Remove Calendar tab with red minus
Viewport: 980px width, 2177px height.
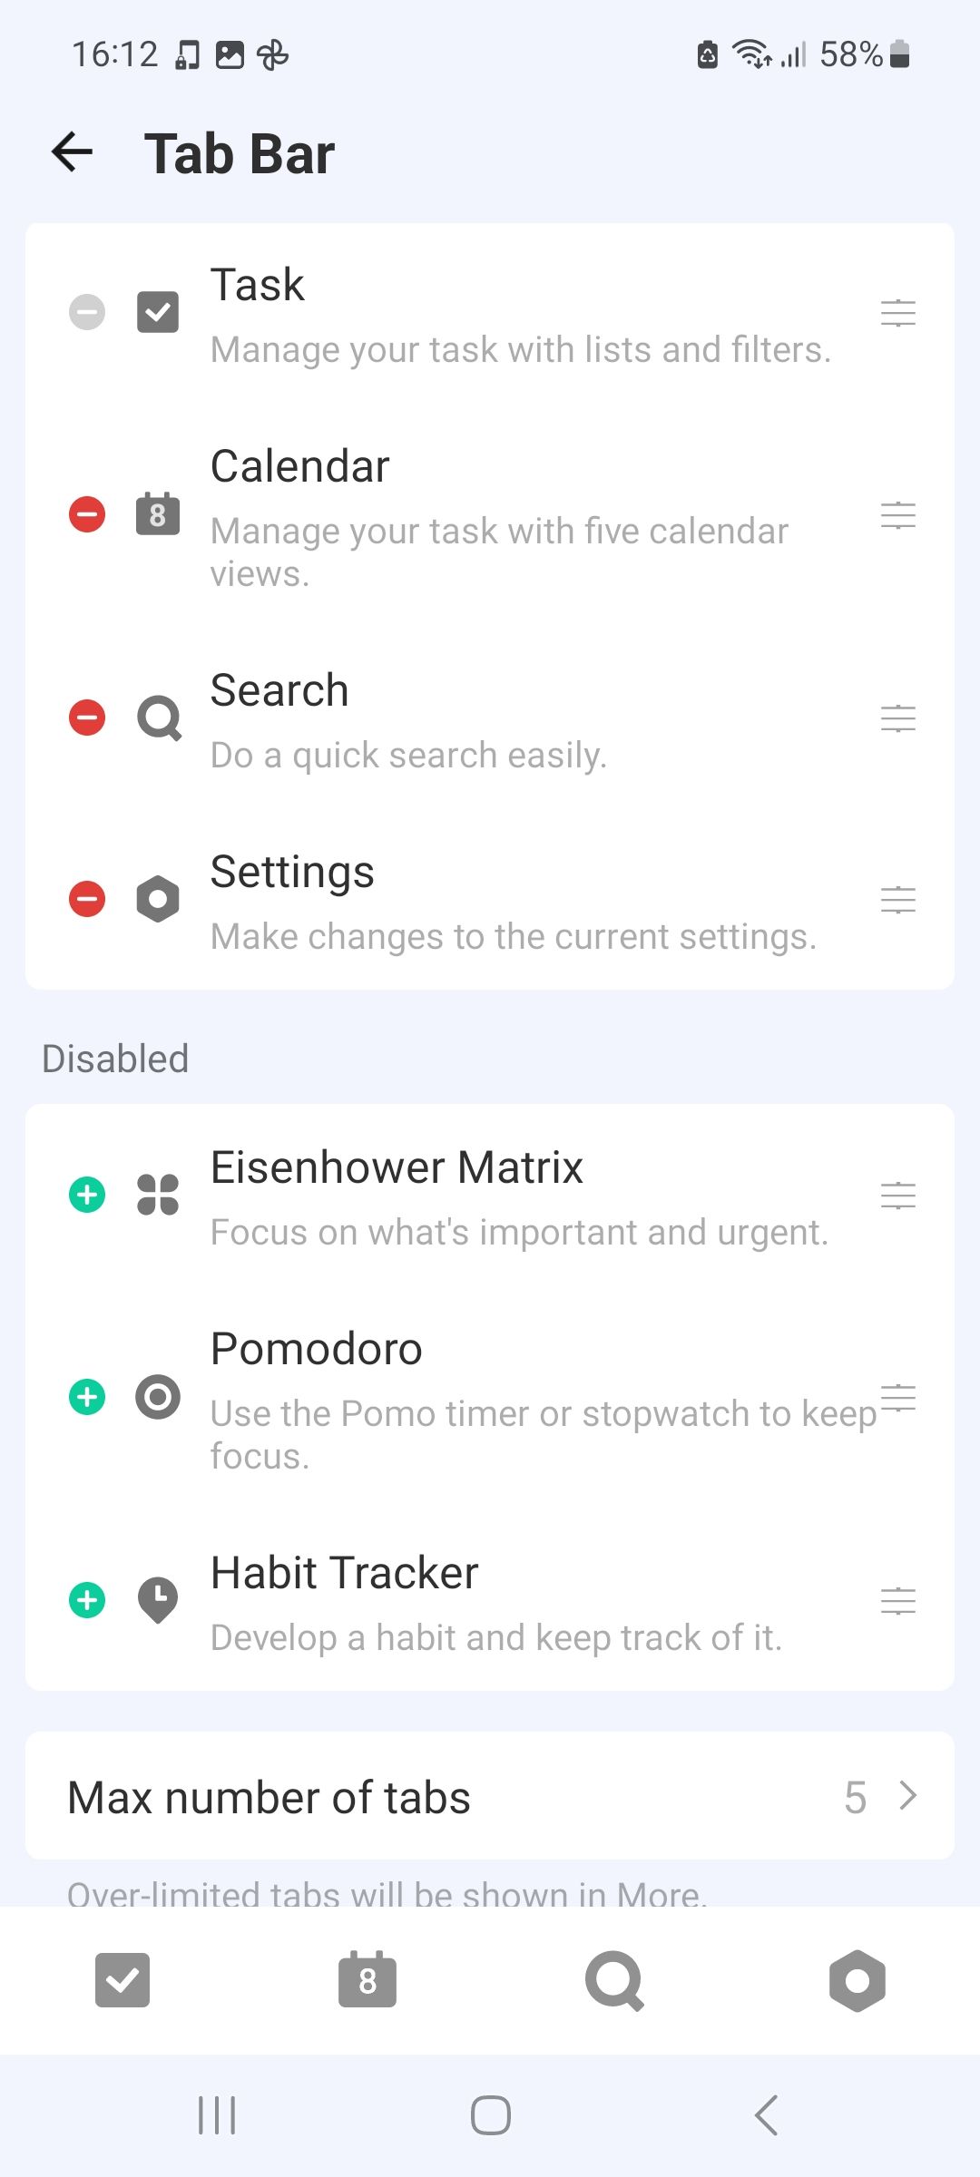[x=87, y=514]
